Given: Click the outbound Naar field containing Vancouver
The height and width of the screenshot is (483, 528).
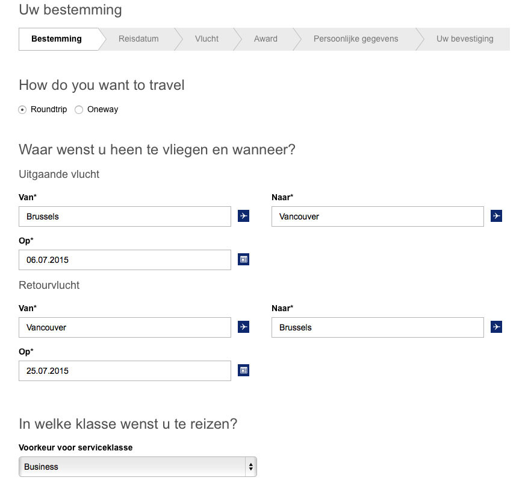Looking at the screenshot, I should click(377, 216).
